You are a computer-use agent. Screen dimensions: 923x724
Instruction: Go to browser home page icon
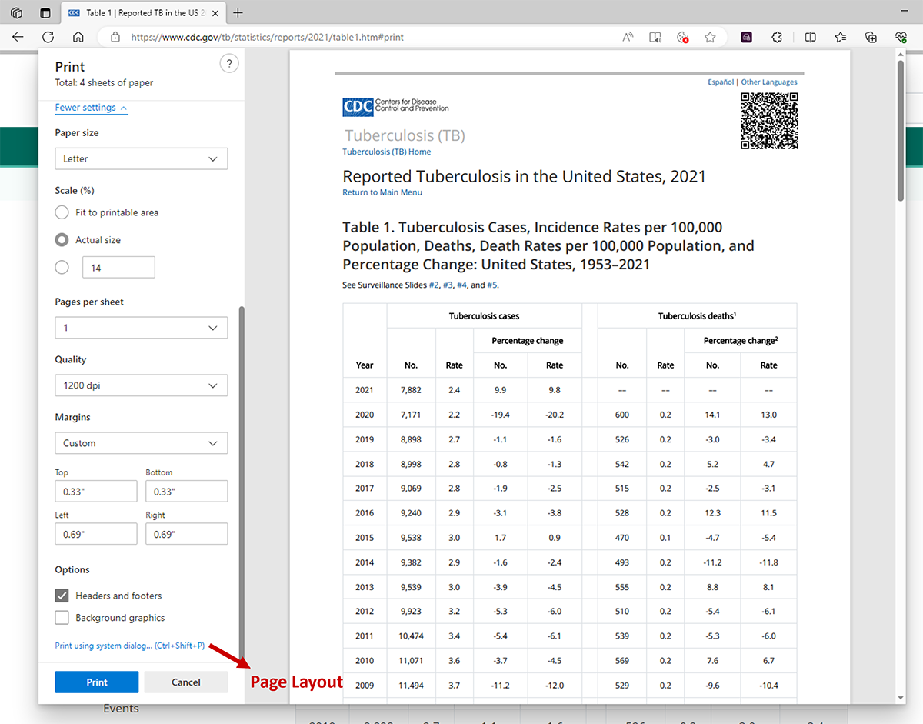[x=78, y=37]
